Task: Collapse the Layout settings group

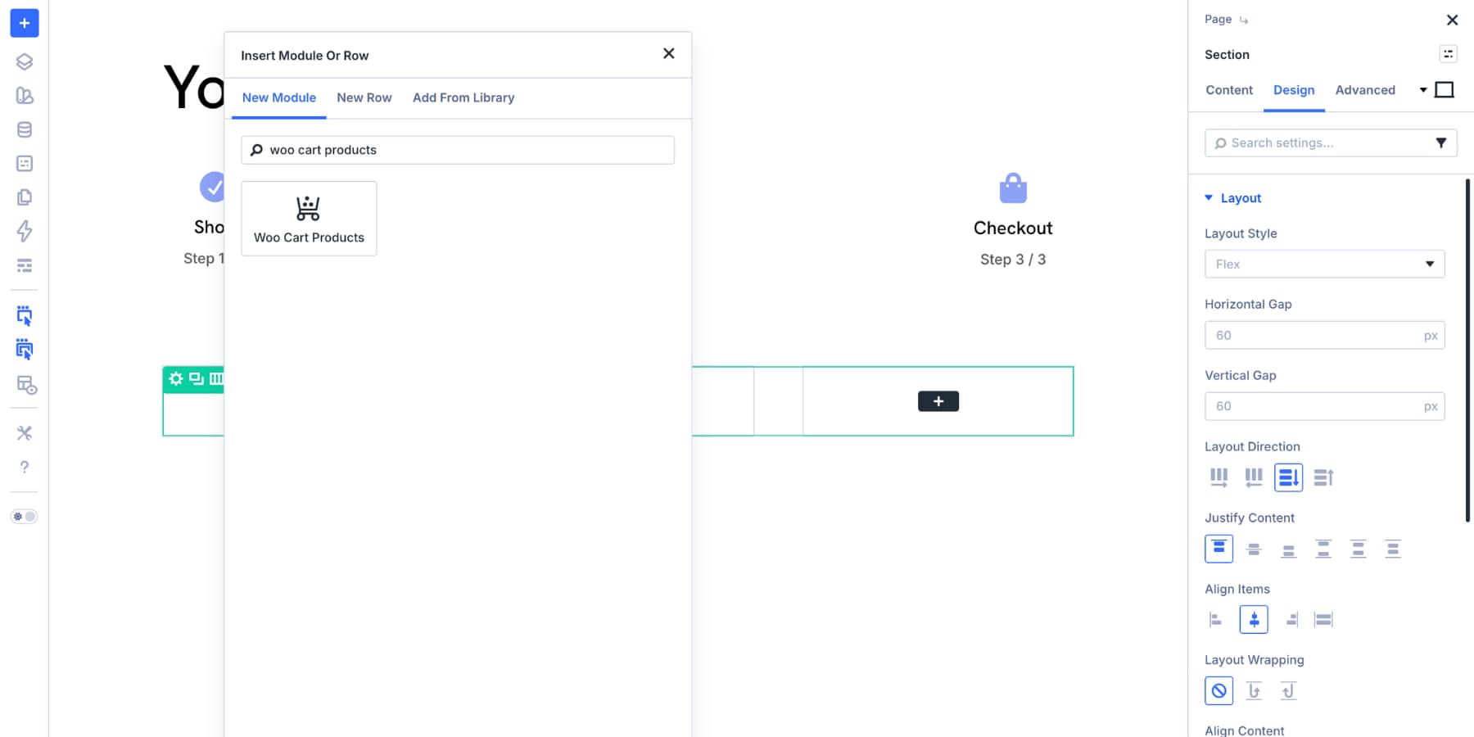Action: click(x=1233, y=198)
